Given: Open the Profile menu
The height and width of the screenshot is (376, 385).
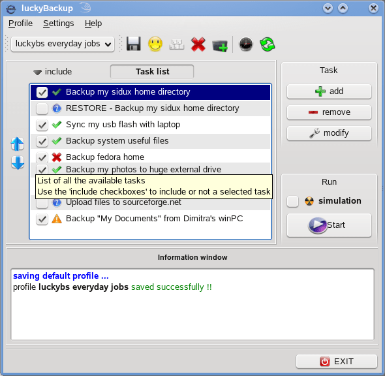Looking at the screenshot, I should pos(20,23).
